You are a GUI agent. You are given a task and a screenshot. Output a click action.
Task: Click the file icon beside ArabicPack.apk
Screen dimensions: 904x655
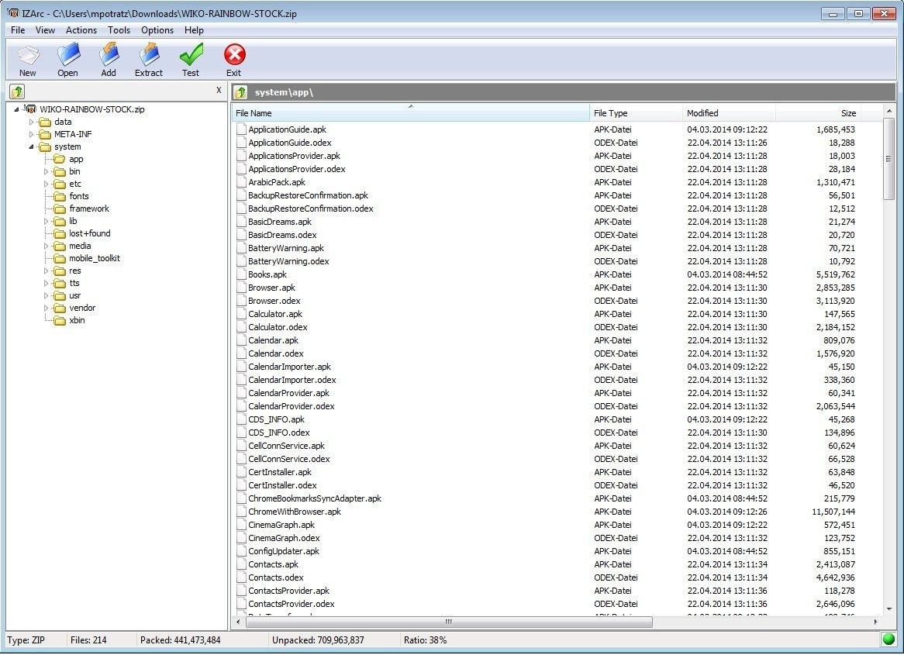point(242,182)
